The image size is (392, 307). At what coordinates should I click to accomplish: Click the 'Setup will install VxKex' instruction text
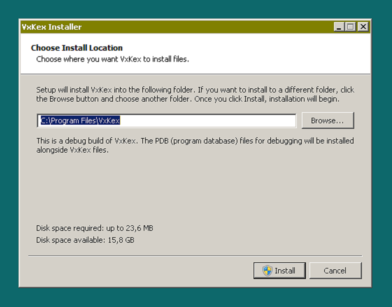[x=195, y=94]
